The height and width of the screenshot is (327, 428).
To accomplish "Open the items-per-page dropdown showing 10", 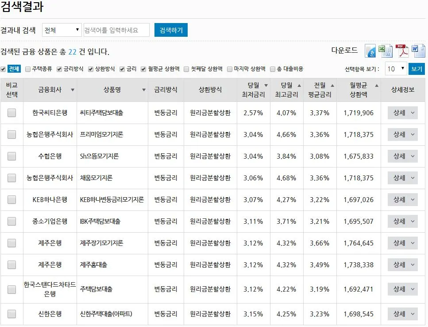I will pyautogui.click(x=395, y=69).
